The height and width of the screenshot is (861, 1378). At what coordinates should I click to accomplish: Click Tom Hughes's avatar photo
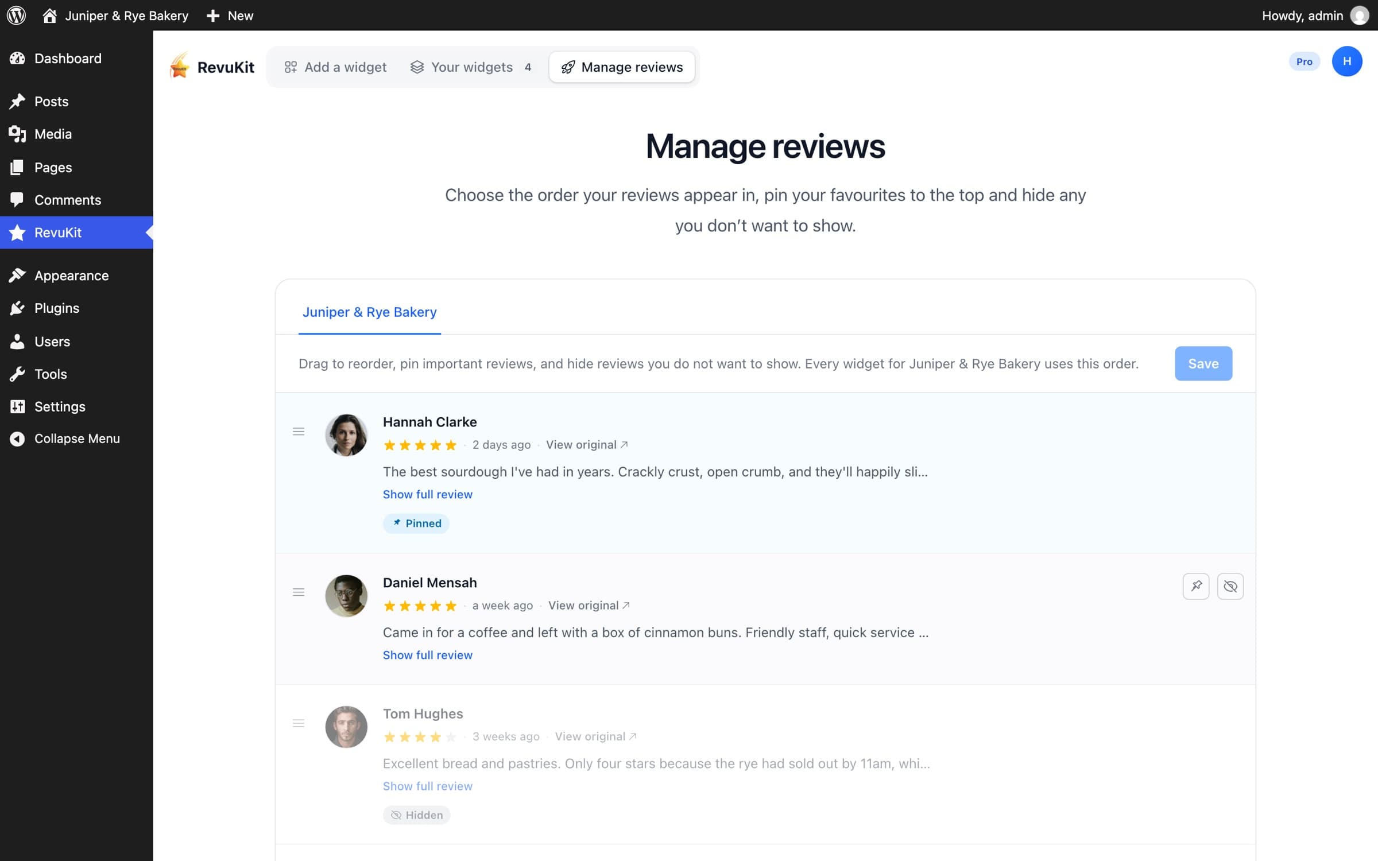346,727
